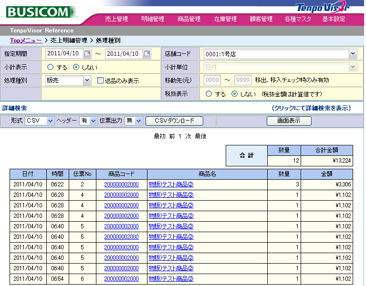
Task: Go to Topメニュー breadcrumb link
Action: [26, 41]
